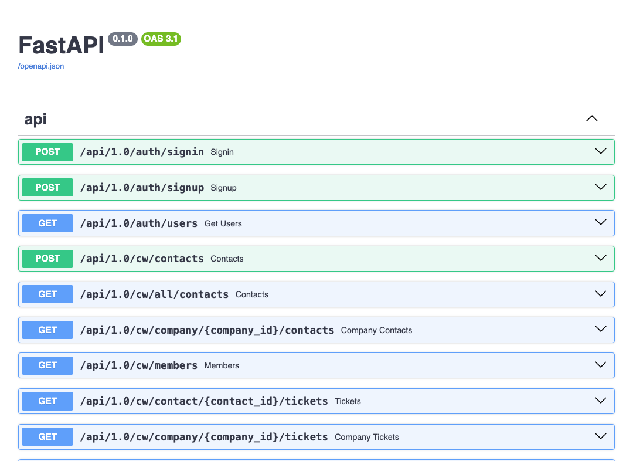Click the 0.1.0 version badge
Screen dimensions: 633x461
tap(122, 39)
